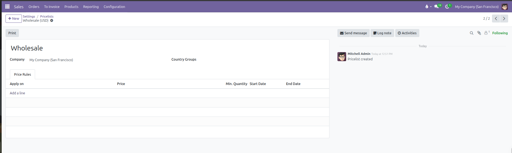Open the Sales app home
Viewport: 512px width, 153px height.
click(x=19, y=7)
